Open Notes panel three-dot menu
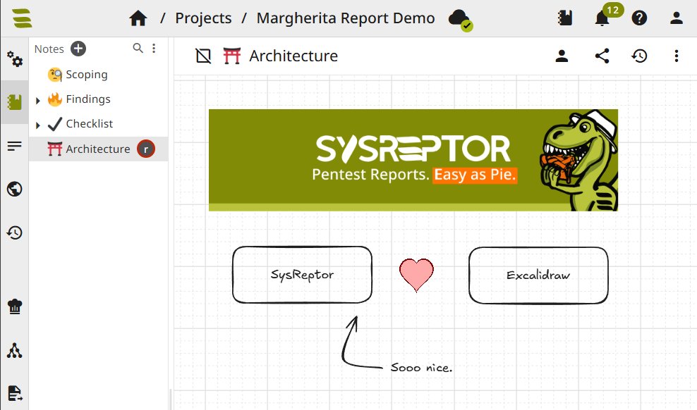This screenshot has width=697, height=410. [x=154, y=48]
